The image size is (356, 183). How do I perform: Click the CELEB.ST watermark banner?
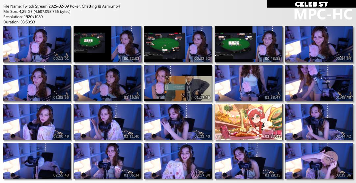click(x=311, y=4)
